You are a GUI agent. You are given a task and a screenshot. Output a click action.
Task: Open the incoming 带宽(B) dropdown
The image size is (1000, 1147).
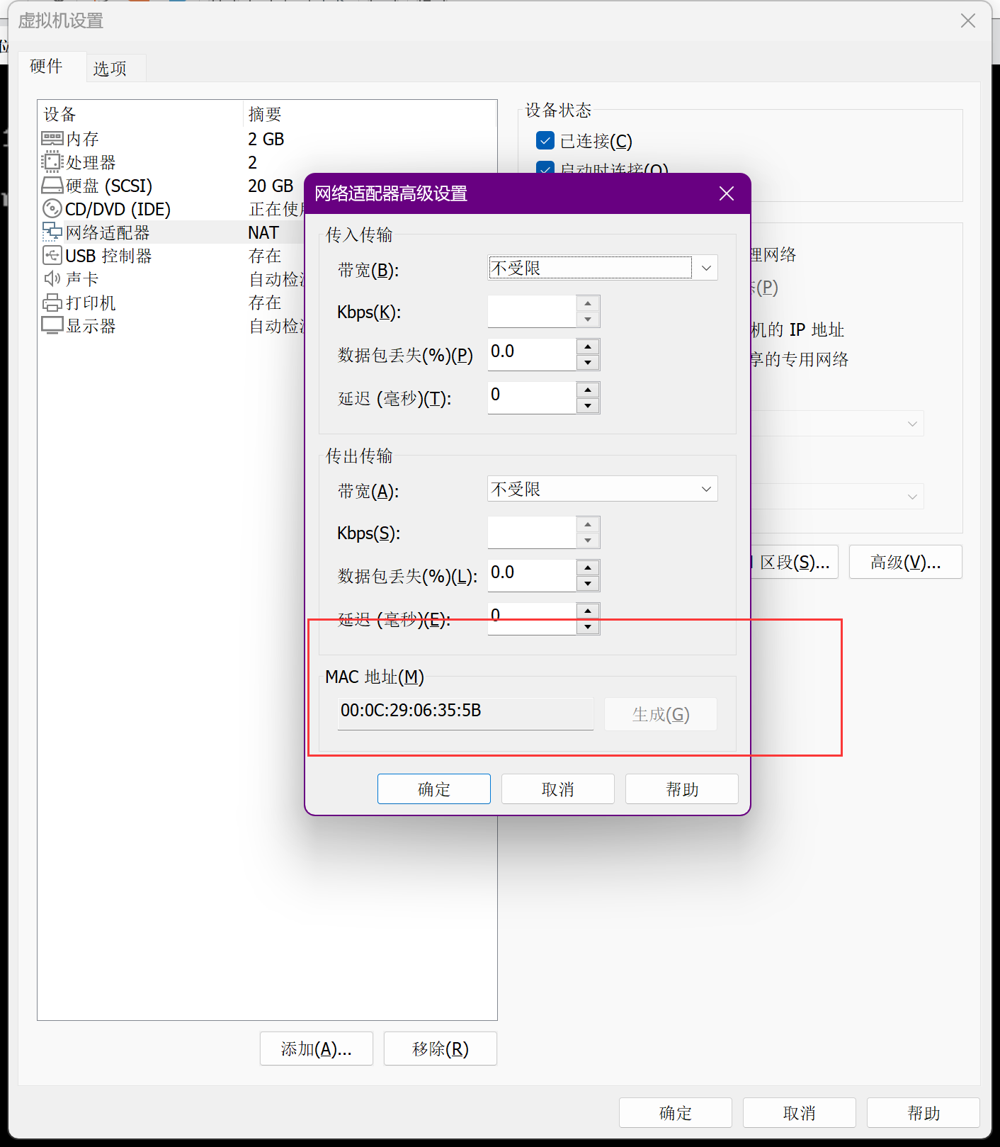603,268
